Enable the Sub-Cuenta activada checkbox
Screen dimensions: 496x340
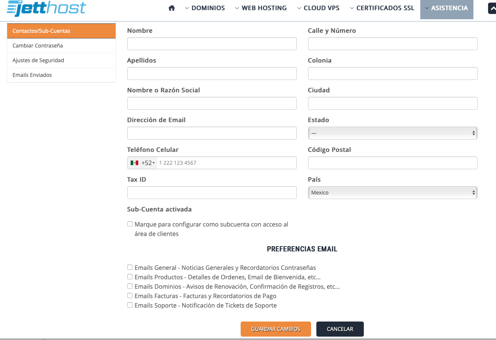(130, 224)
